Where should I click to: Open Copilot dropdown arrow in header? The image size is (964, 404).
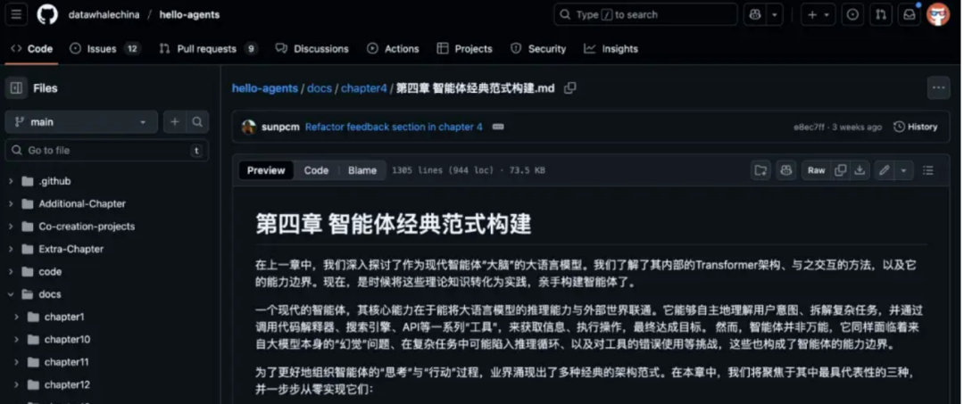[775, 15]
